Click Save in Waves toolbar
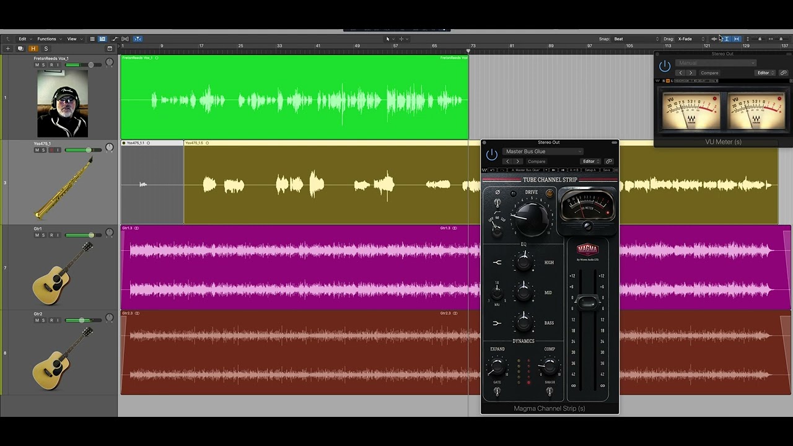The height and width of the screenshot is (446, 793). coord(607,170)
